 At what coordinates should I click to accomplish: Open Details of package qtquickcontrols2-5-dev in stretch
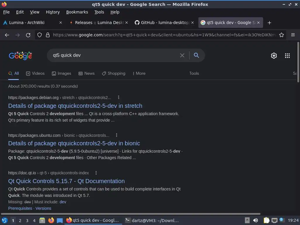pos(75,106)
